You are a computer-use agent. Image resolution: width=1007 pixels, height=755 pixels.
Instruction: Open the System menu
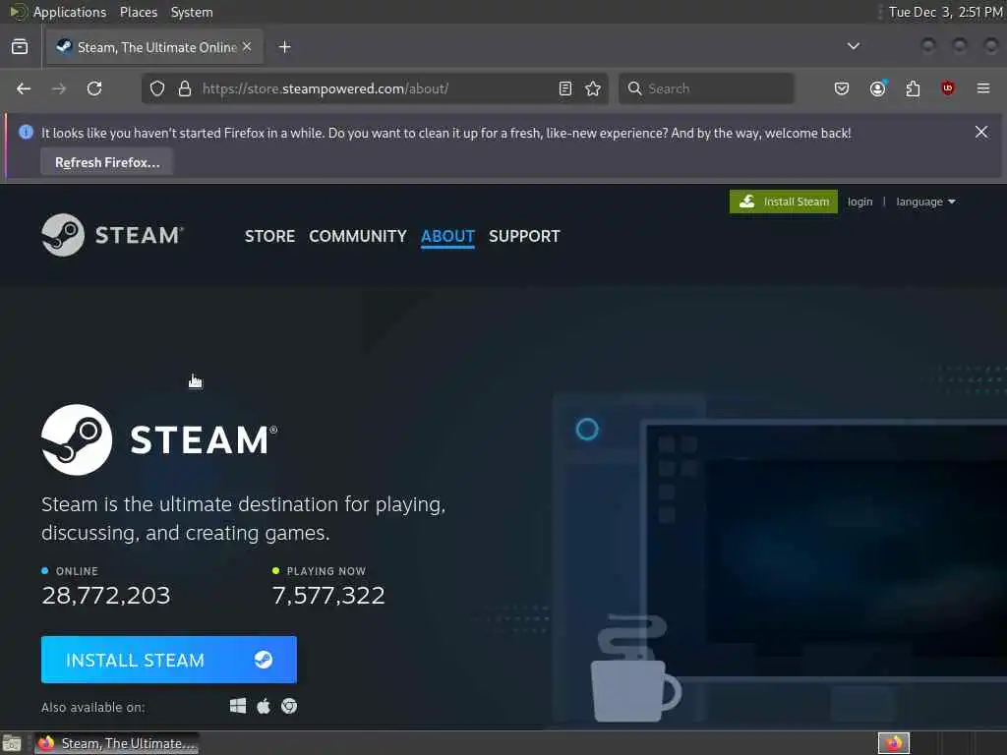pyautogui.click(x=192, y=12)
